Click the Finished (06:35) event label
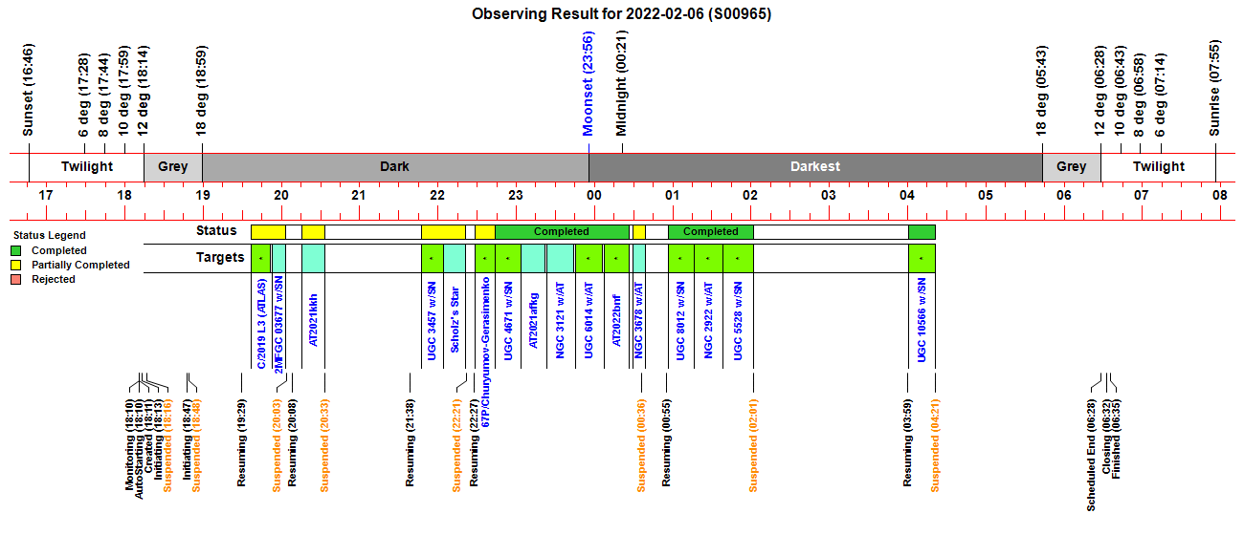Viewport: 1244px width, 535px height. coord(1116,439)
